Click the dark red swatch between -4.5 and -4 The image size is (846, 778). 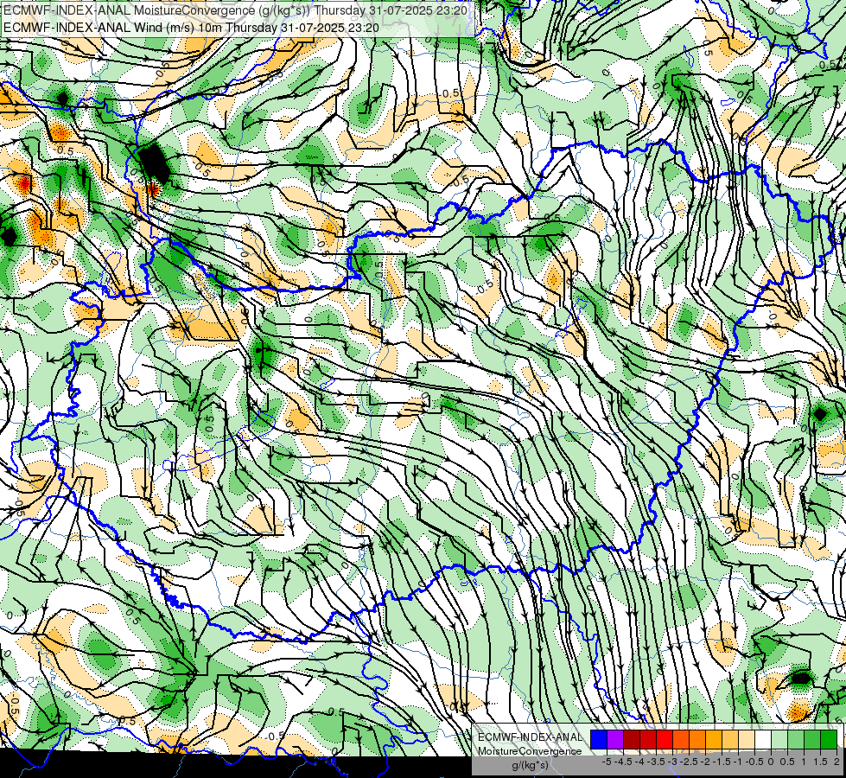pyautogui.click(x=632, y=739)
